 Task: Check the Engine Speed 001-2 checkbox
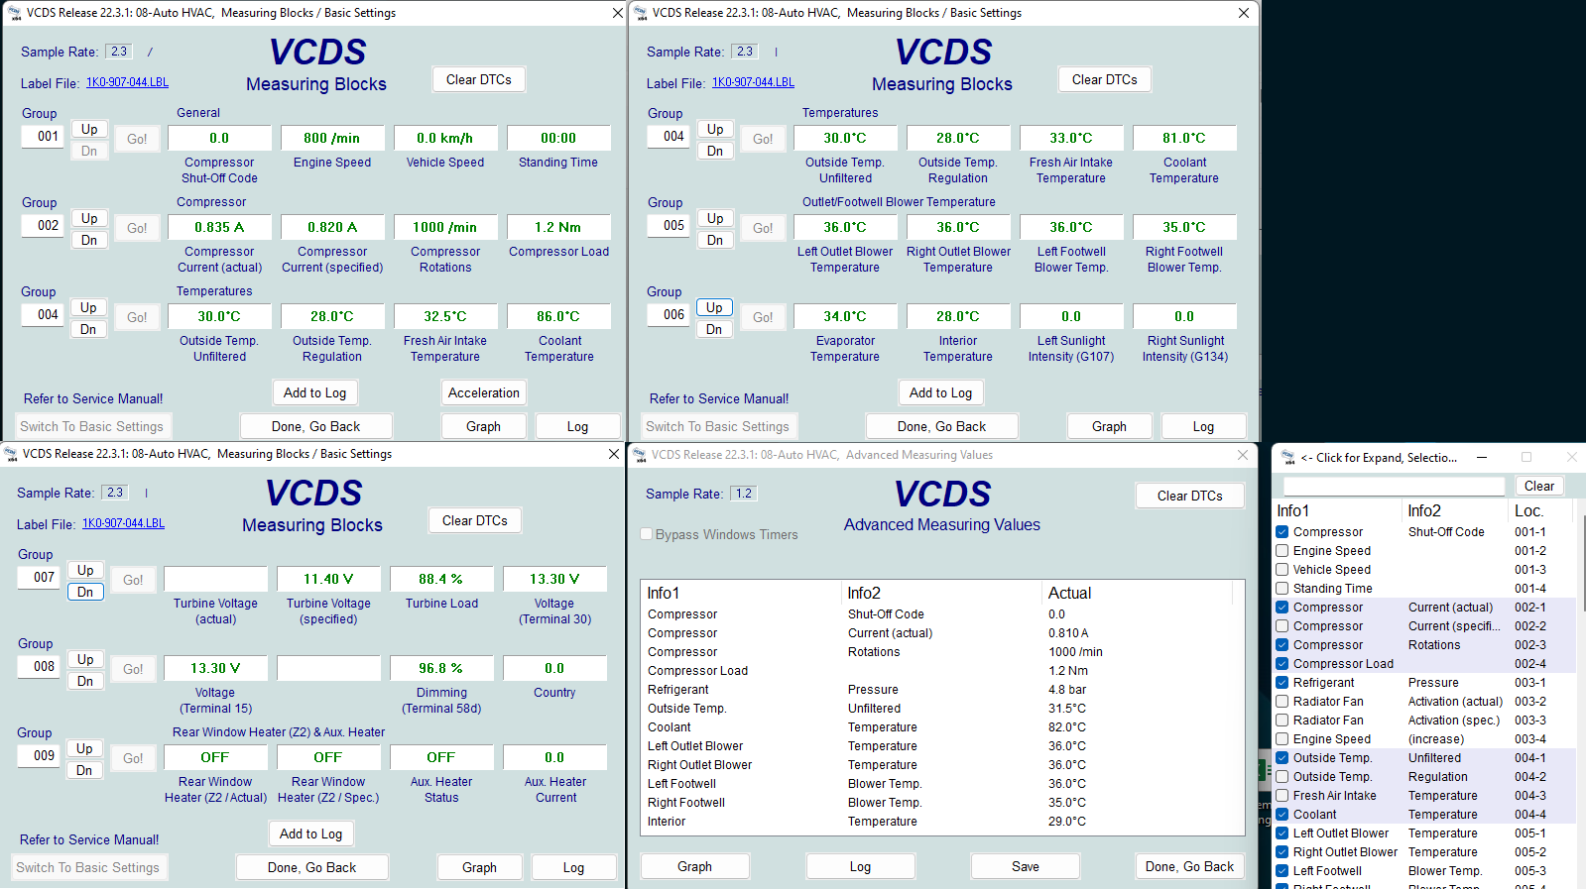[x=1282, y=551]
